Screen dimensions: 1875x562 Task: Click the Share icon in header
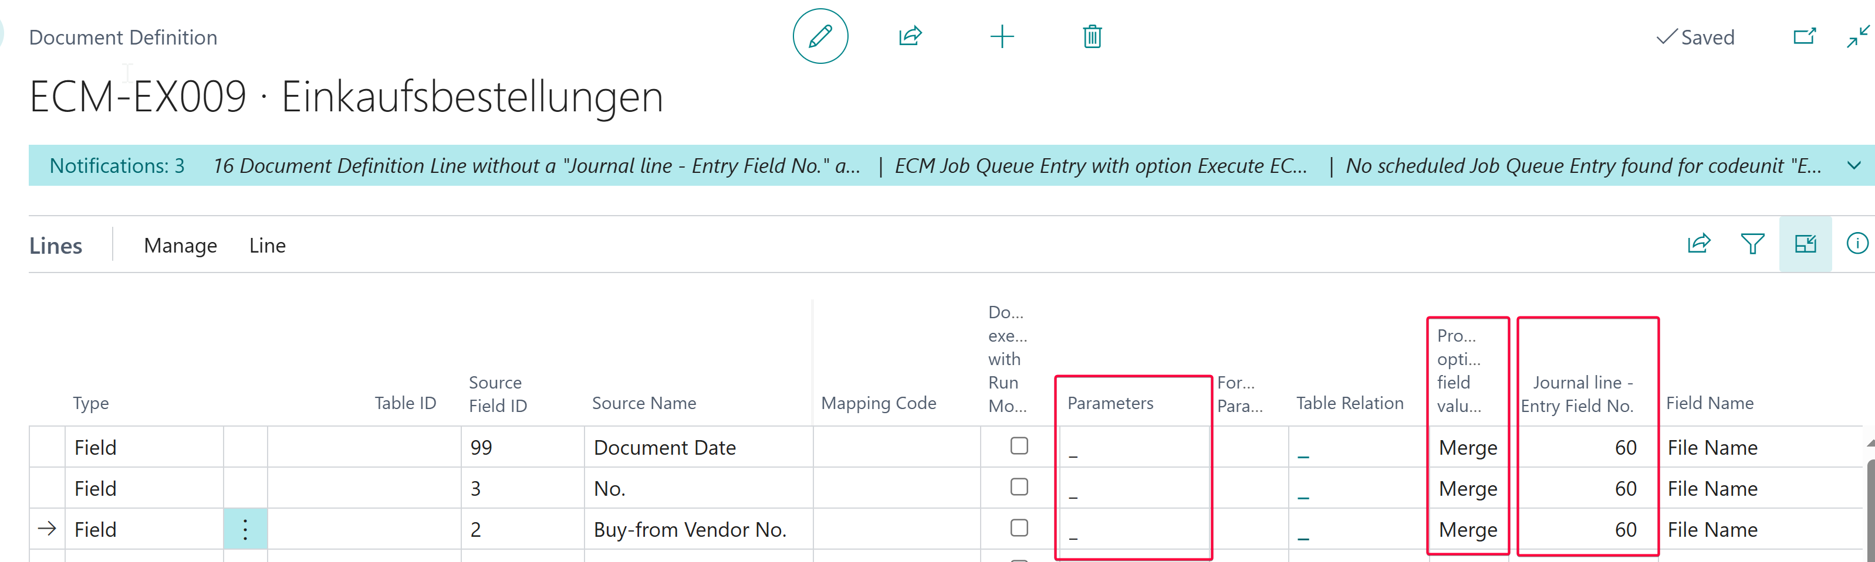(x=910, y=36)
